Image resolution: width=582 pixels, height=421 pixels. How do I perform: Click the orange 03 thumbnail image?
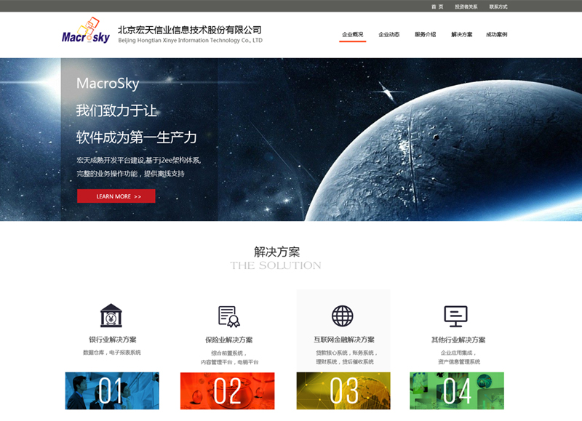[x=342, y=391]
